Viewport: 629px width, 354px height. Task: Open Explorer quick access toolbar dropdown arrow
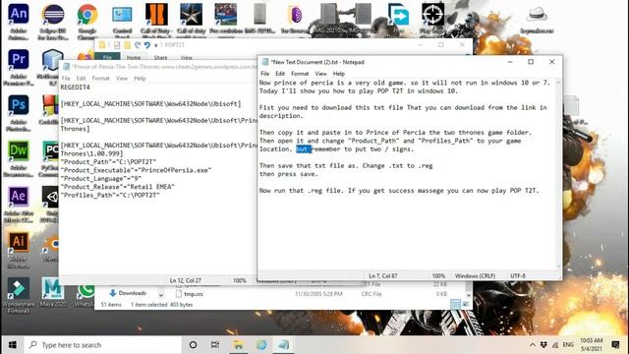coord(155,45)
